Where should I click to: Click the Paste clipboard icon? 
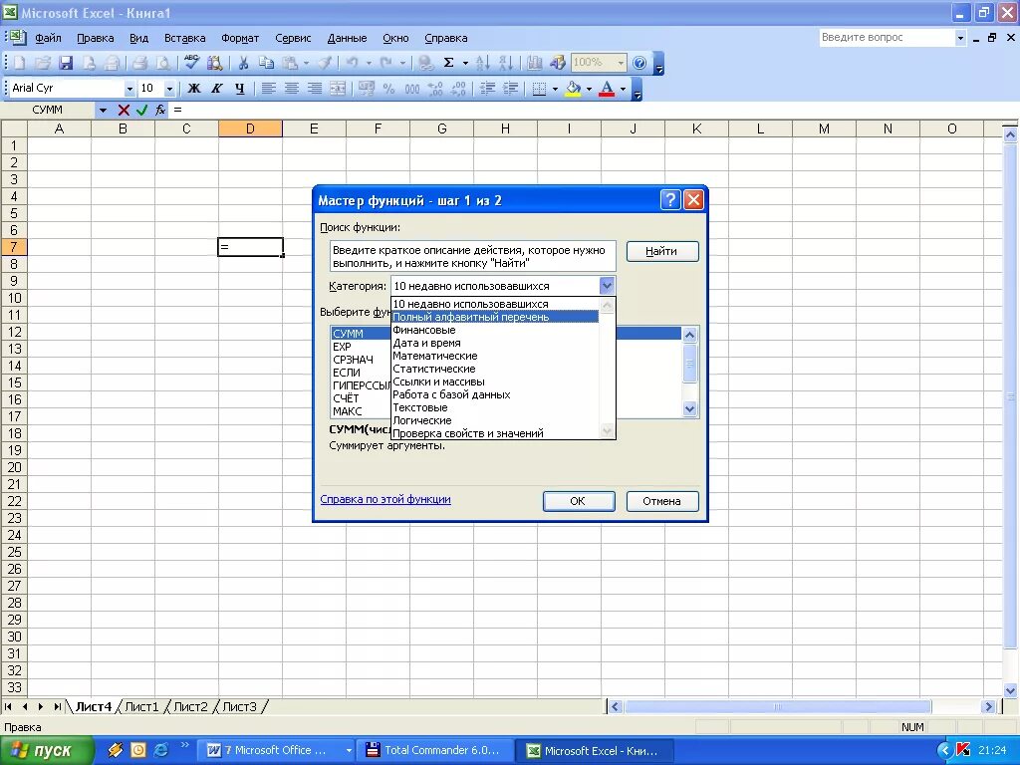click(290, 63)
